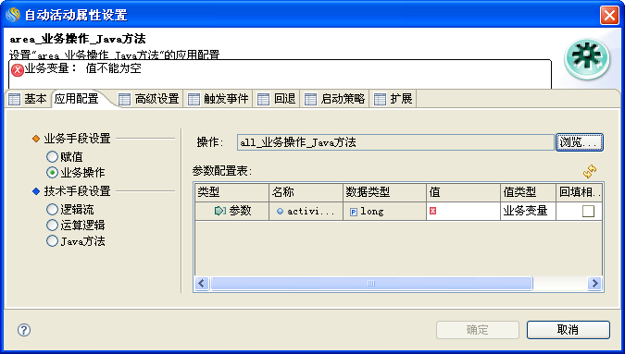Click the red error icon in 值 cell

point(433,211)
